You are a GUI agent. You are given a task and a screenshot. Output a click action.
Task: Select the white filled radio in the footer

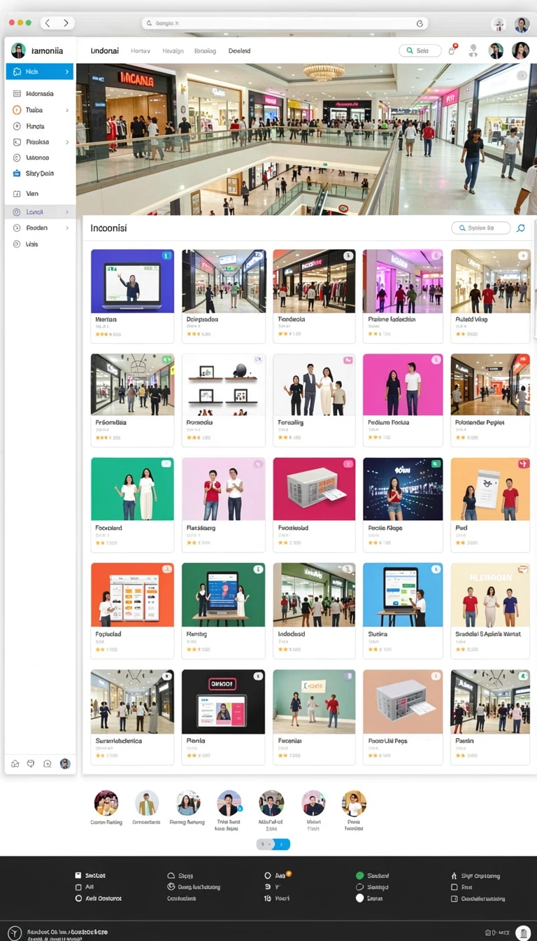coord(360,898)
